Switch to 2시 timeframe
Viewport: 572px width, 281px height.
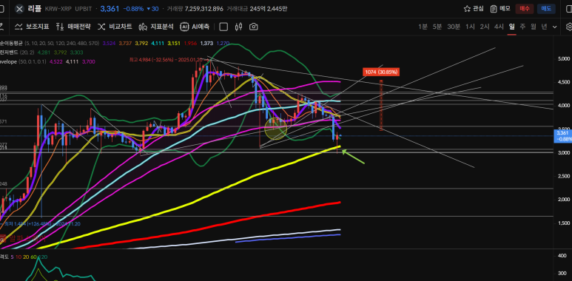pyautogui.click(x=485, y=27)
